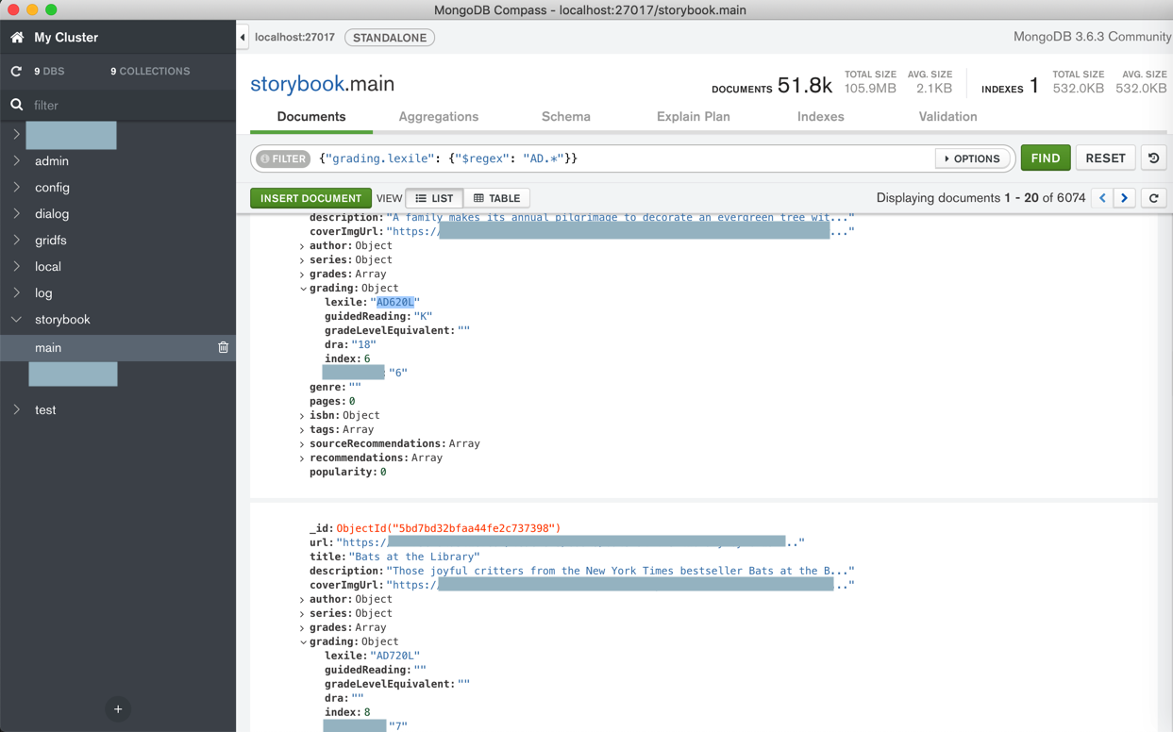The image size is (1173, 732).
Task: Expand the gridfs database
Action: [16, 241]
